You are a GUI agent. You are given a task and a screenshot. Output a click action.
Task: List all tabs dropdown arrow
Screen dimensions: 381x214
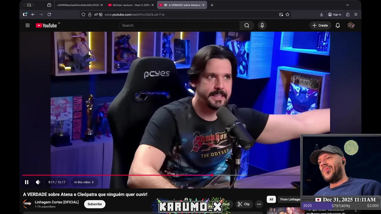(347, 5)
